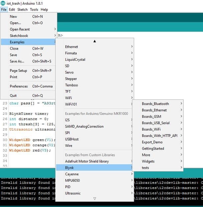203x207 pixels.
Task: Open the MPU6050 examples entry
Action: [94, 180]
